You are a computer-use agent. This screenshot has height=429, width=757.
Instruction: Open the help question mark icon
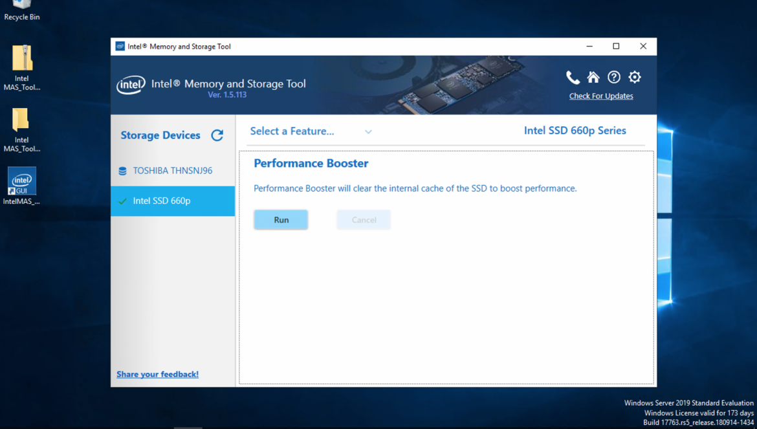613,77
